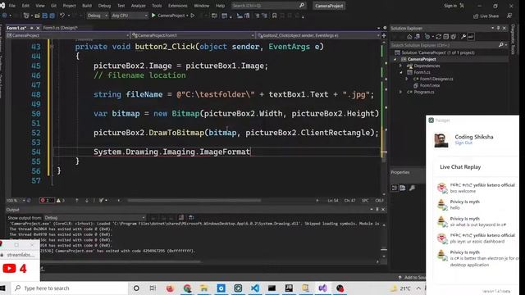Click Start Without Debugging hollow play icon
The width and height of the screenshot is (525, 295).
coord(193,16)
